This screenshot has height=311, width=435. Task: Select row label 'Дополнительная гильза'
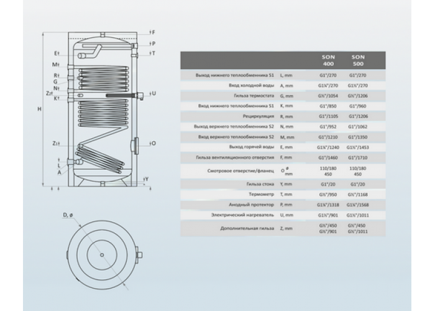247,228
